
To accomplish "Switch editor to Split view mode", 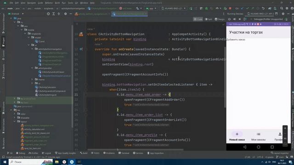I will [x=209, y=19].
